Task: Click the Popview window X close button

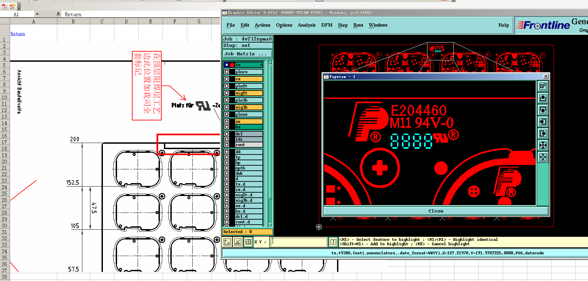Action: point(546,77)
